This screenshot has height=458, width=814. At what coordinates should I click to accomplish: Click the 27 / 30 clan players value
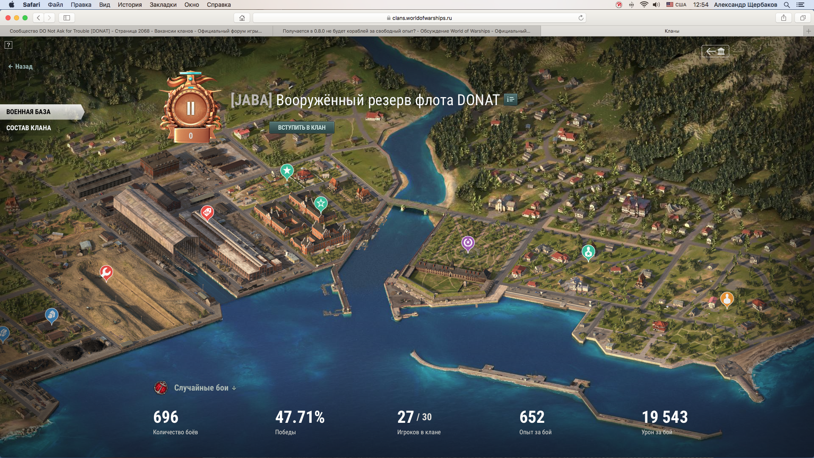tap(415, 417)
